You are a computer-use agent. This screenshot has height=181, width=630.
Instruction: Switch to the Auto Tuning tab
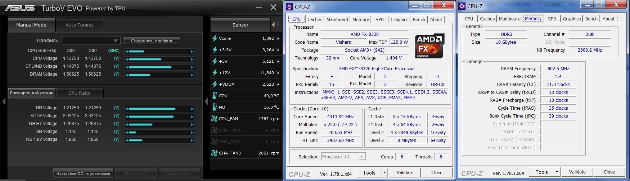(x=79, y=25)
